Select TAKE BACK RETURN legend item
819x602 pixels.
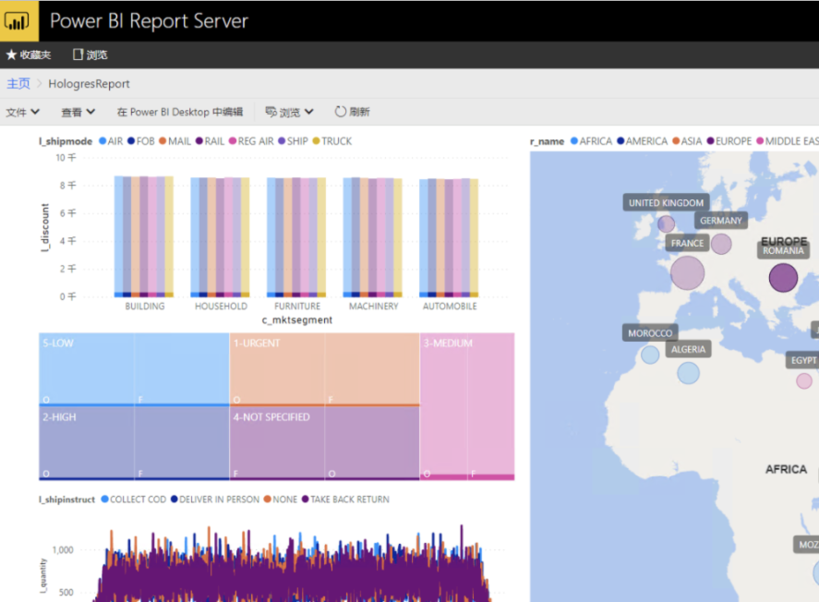click(345, 500)
